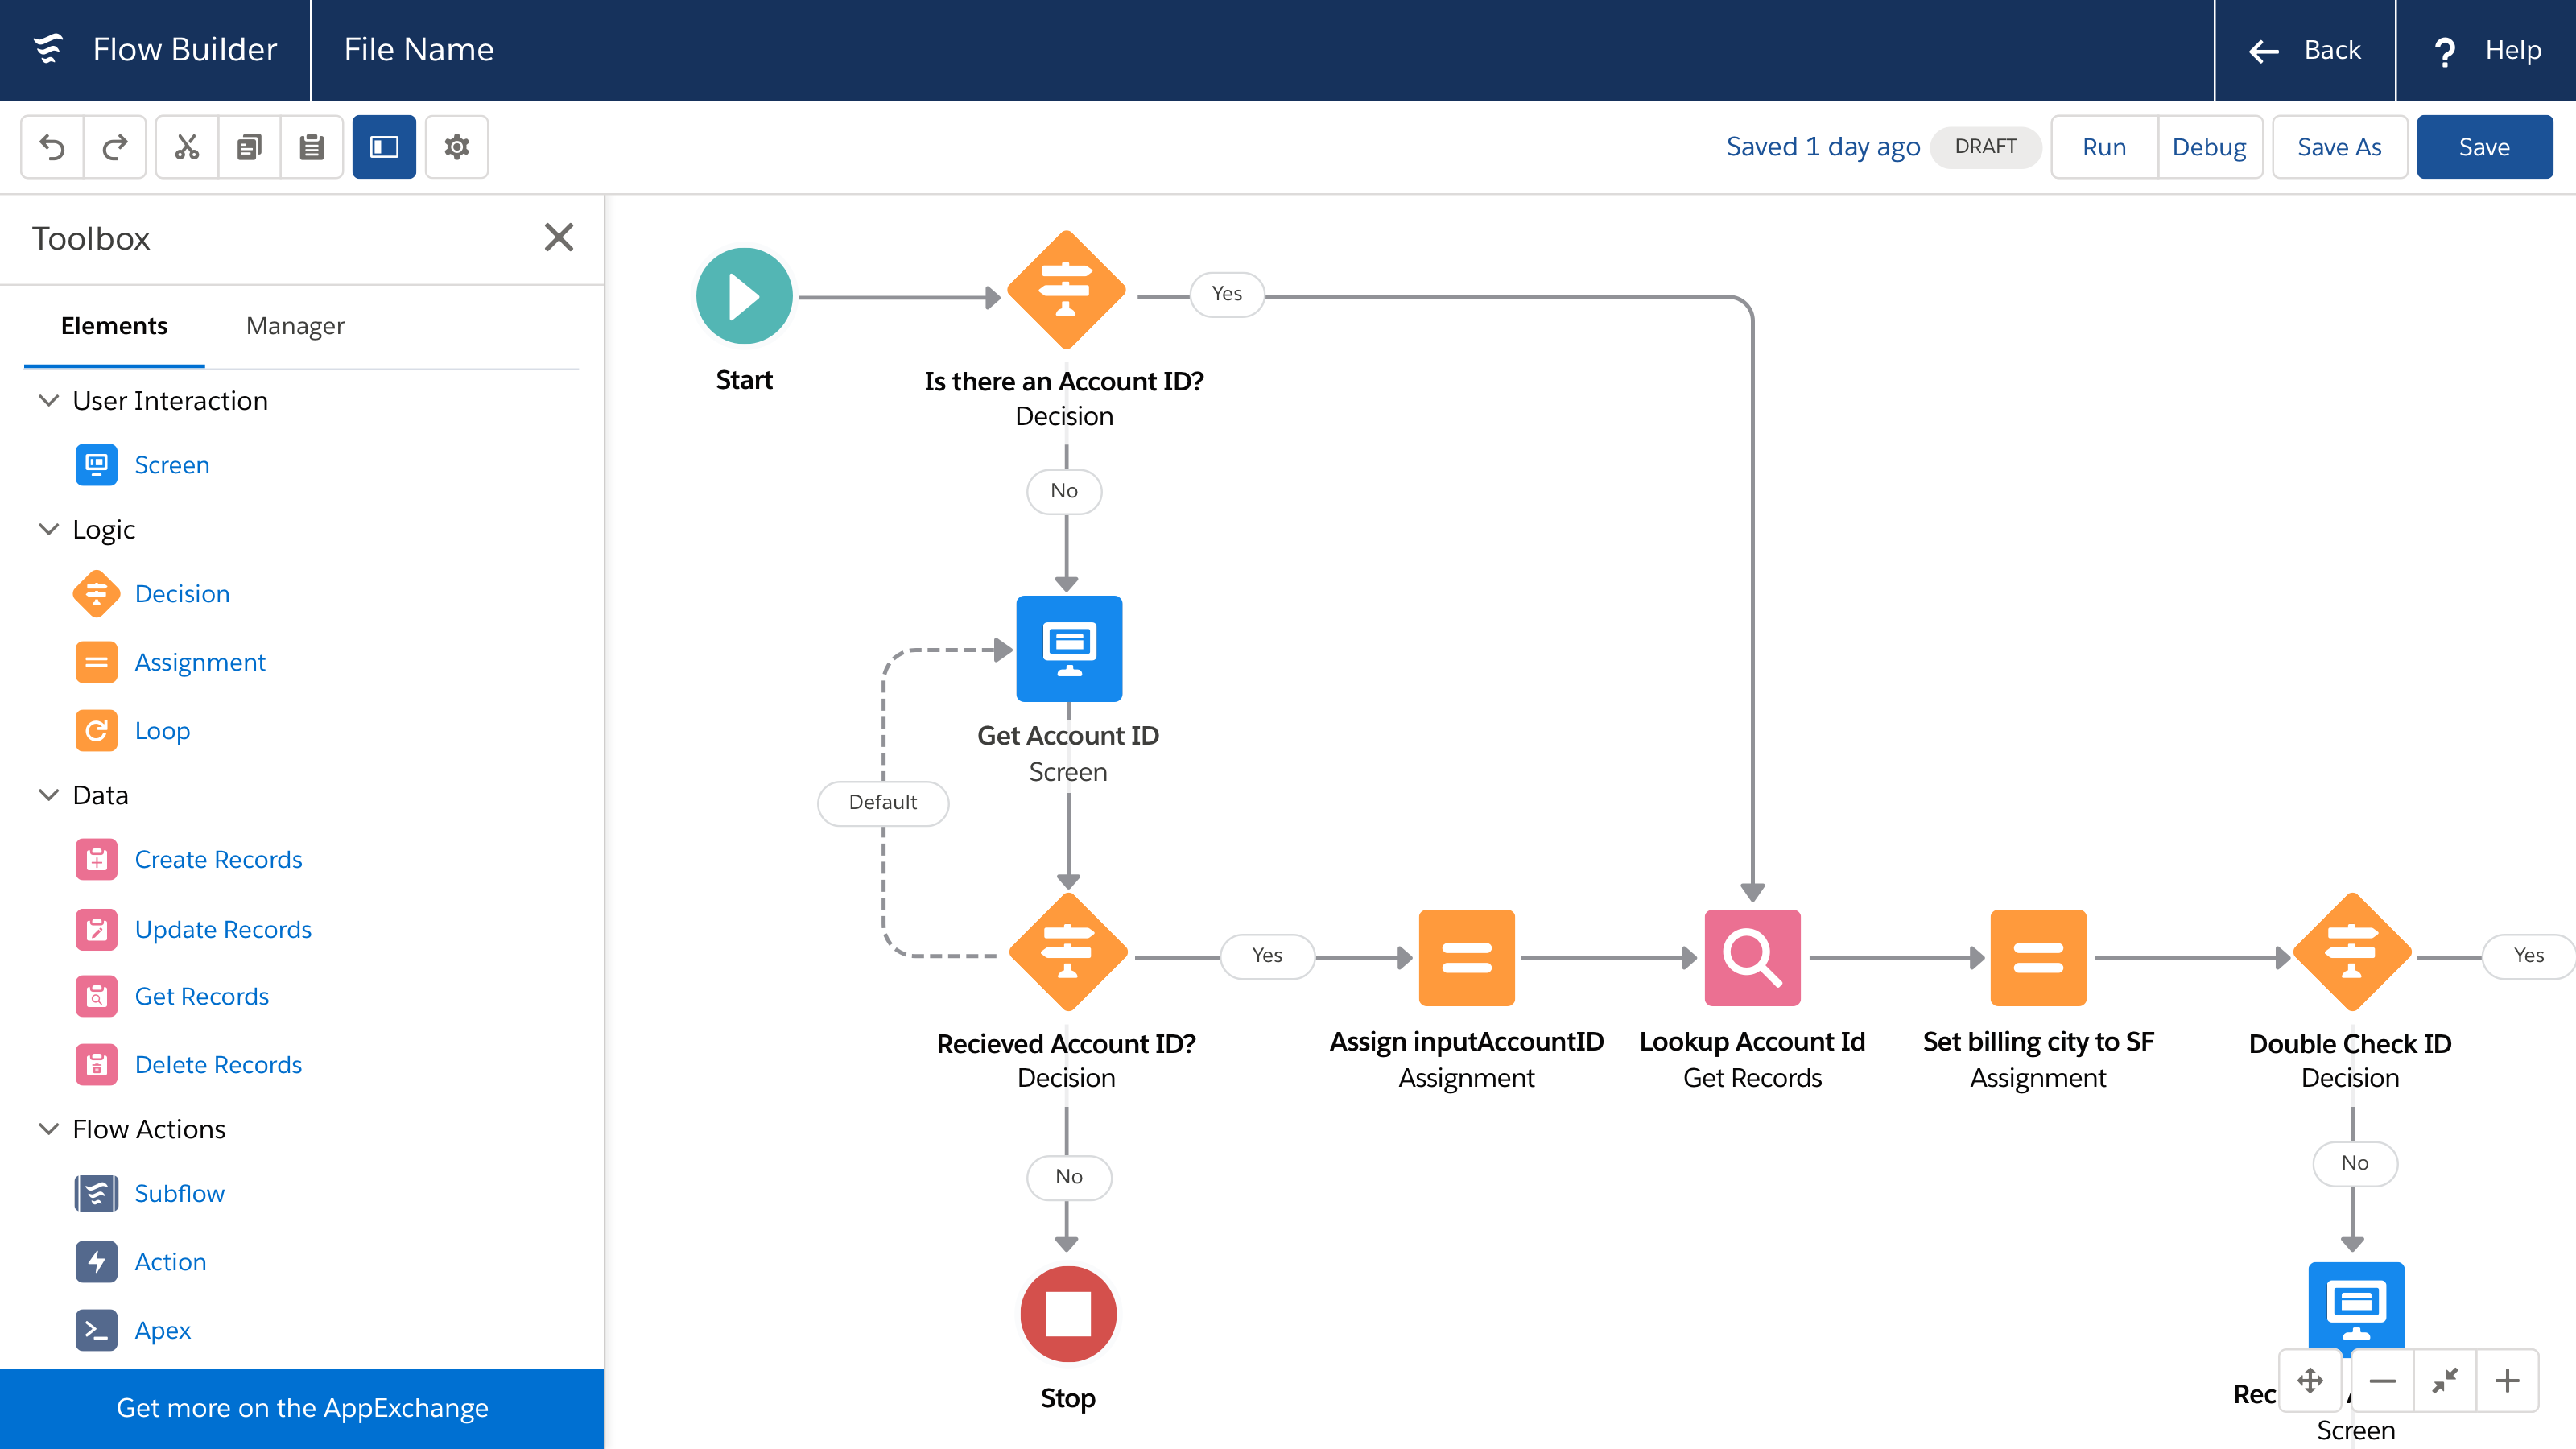The width and height of the screenshot is (2576, 1449).
Task: Click the Get Records icon in Toolbox
Action: (96, 996)
